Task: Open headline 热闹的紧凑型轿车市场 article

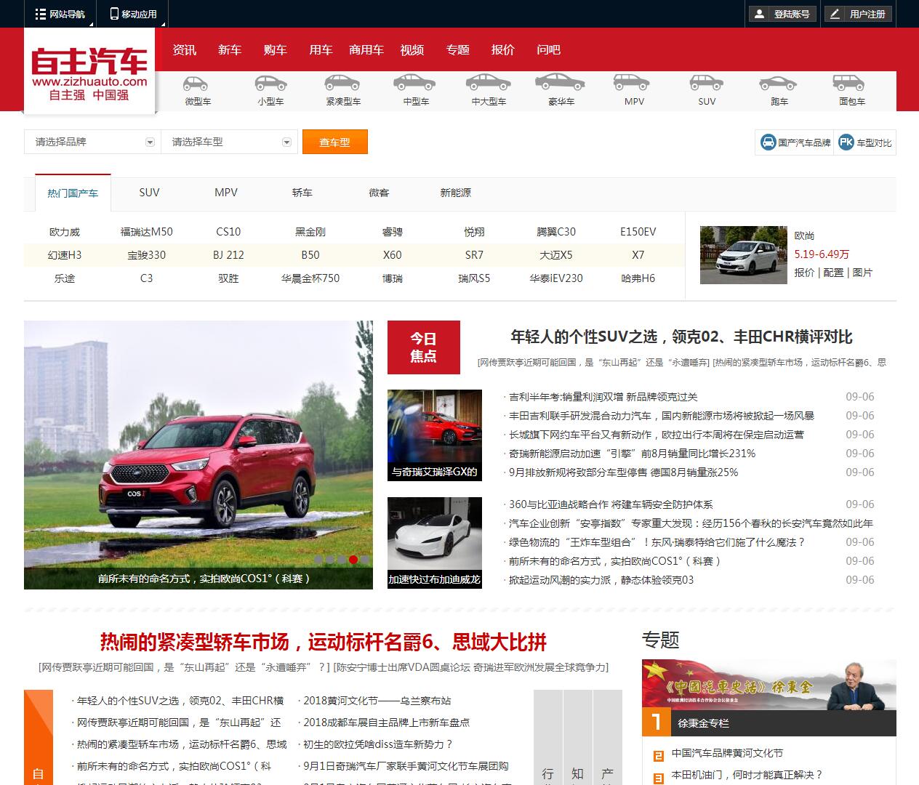Action: pyautogui.click(x=324, y=642)
